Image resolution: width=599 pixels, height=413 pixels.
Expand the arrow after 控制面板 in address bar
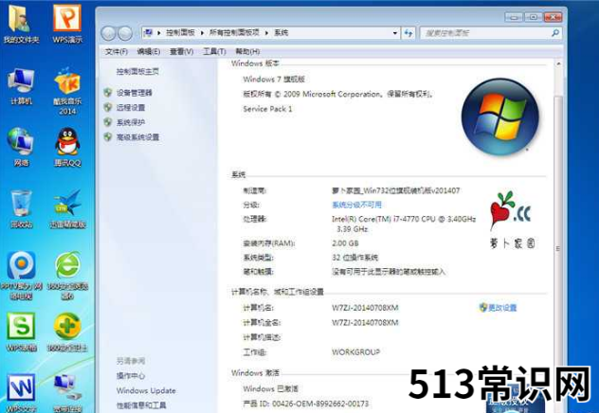(202, 33)
